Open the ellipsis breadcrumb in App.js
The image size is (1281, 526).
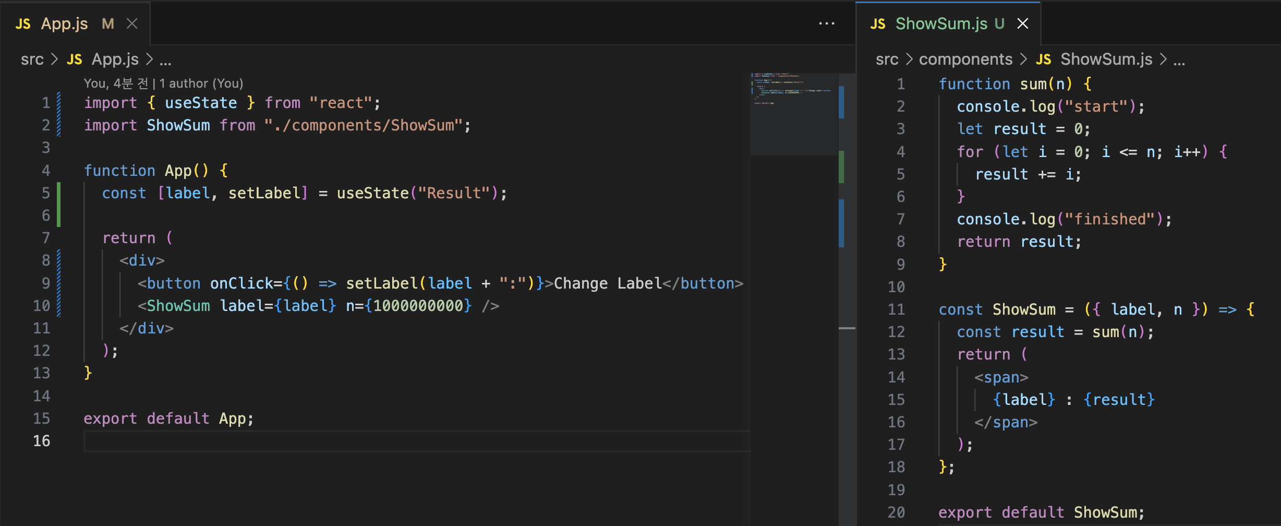click(x=165, y=61)
